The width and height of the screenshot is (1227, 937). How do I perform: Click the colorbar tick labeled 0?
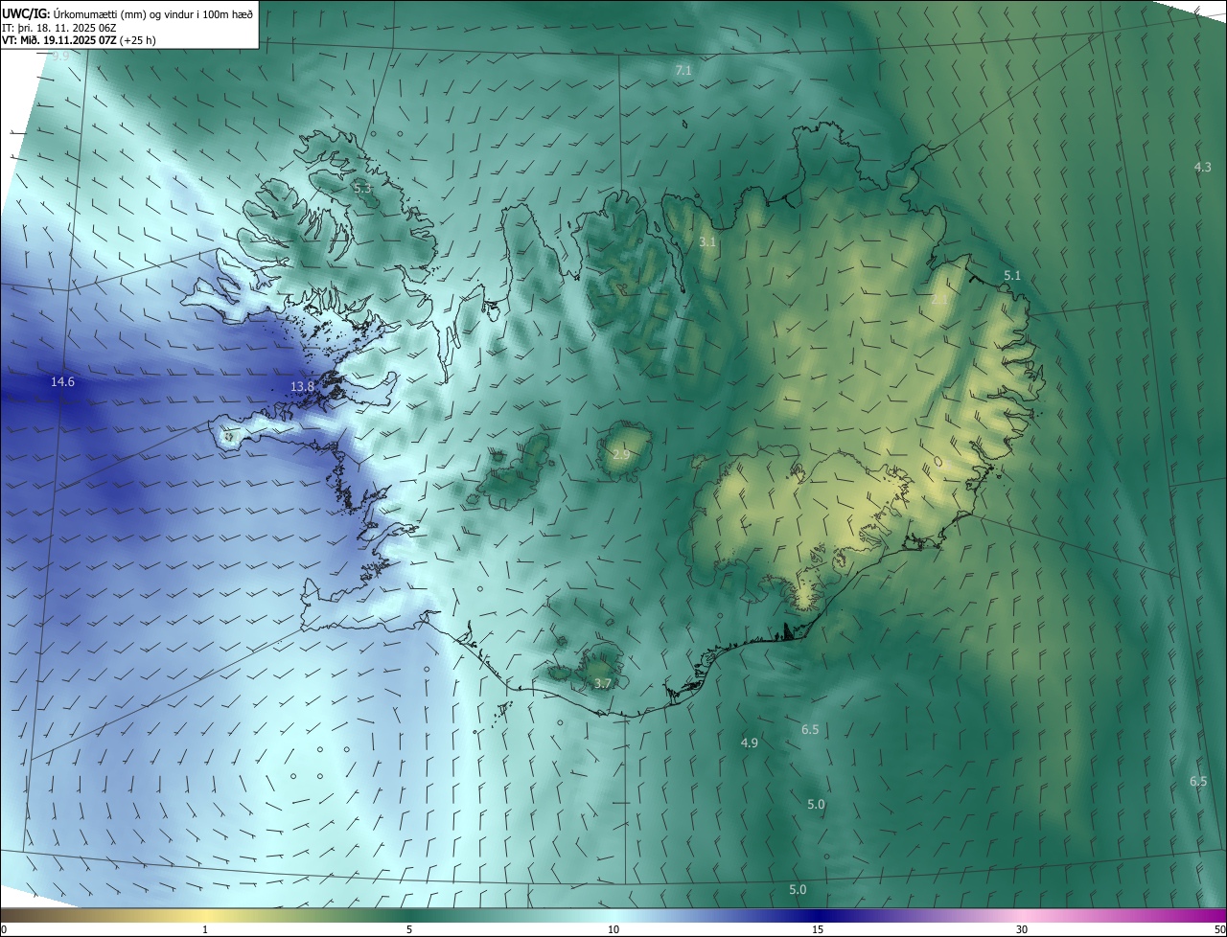[x=3, y=929]
